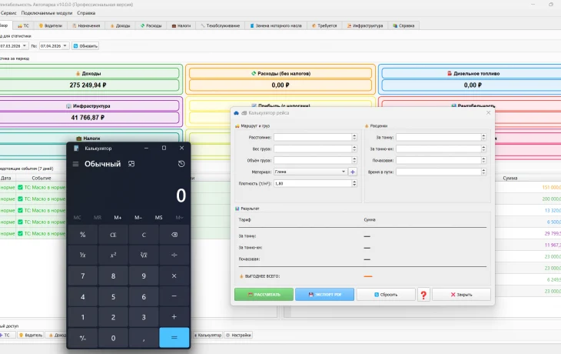
Task: Click the green РАССЧИТАТЬ button
Action: [264, 295]
